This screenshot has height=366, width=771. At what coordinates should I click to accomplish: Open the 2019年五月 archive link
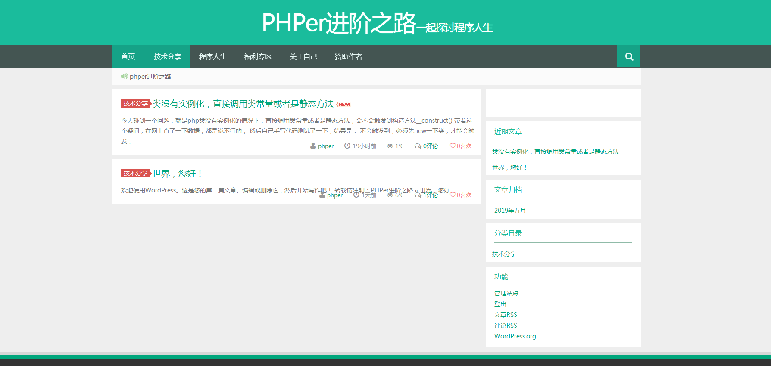tap(510, 211)
